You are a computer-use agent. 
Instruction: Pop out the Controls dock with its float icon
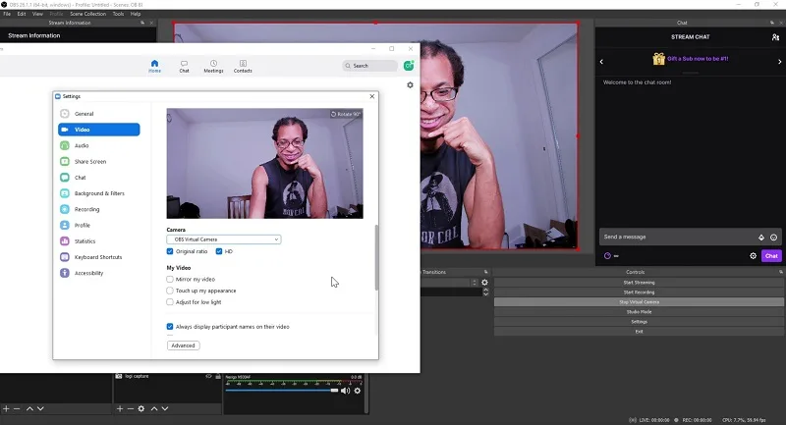pyautogui.click(x=780, y=272)
